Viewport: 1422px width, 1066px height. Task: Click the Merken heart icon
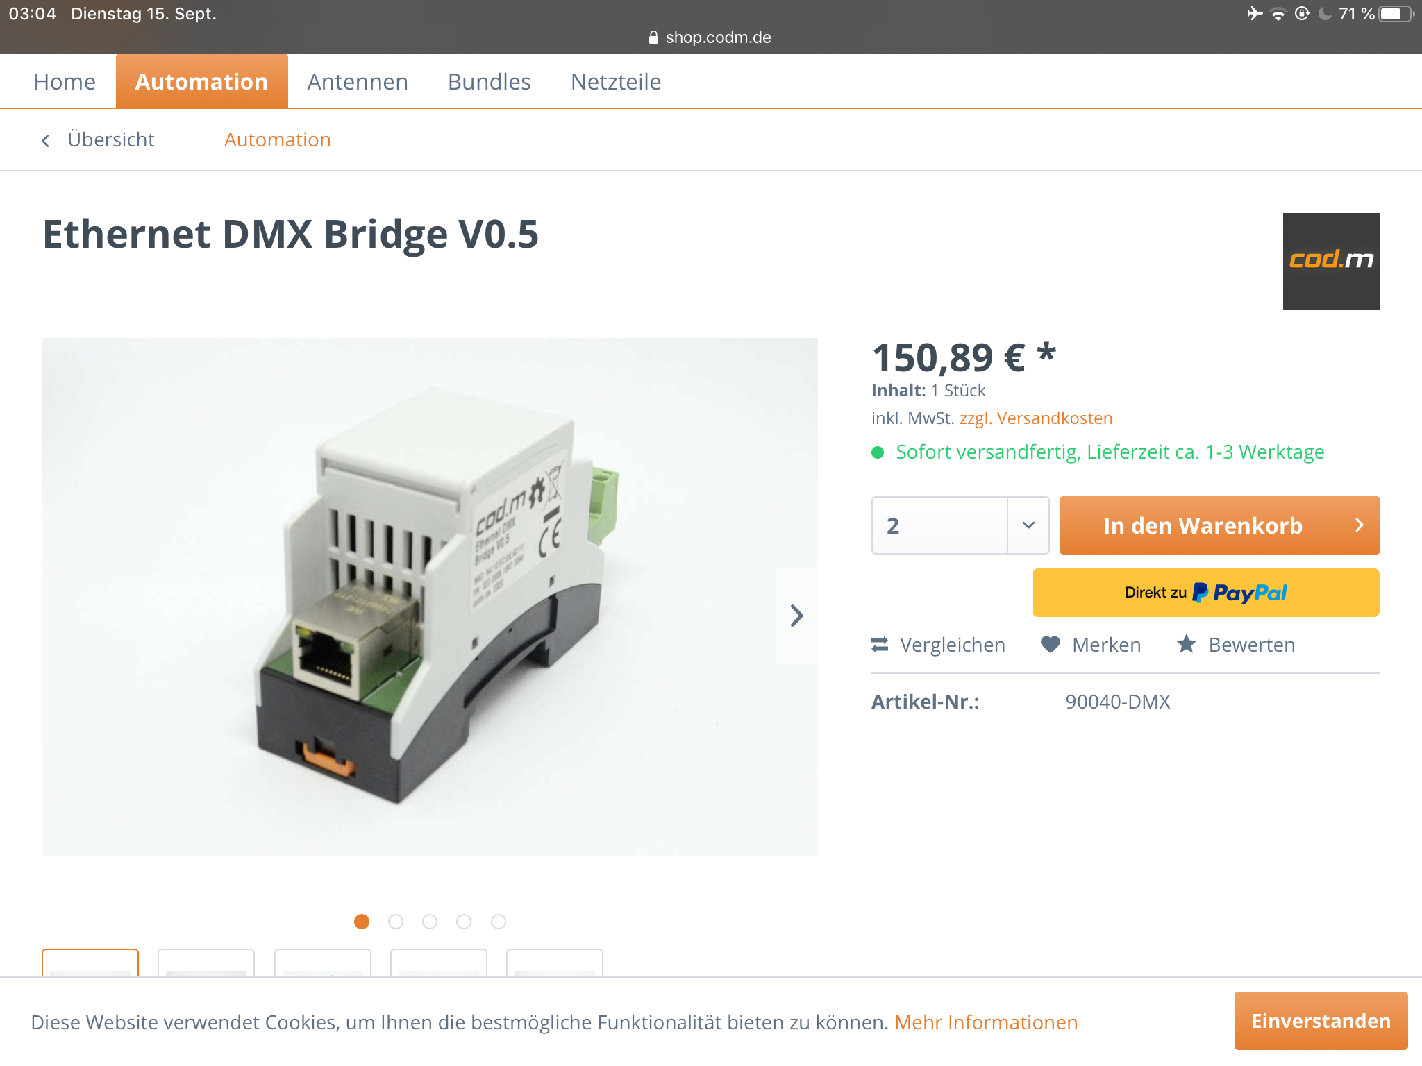tap(1051, 645)
